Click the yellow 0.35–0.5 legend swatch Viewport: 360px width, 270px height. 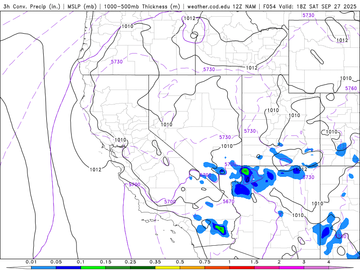click(167, 267)
